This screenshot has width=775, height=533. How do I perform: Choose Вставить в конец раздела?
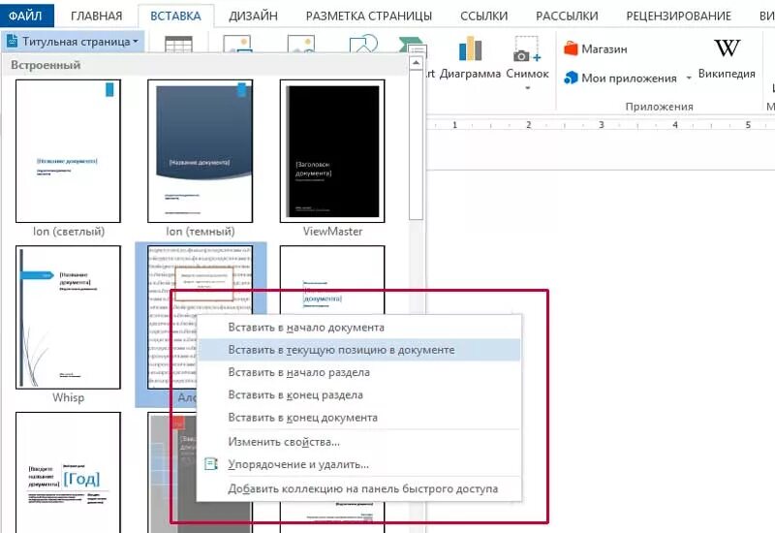coord(358,395)
